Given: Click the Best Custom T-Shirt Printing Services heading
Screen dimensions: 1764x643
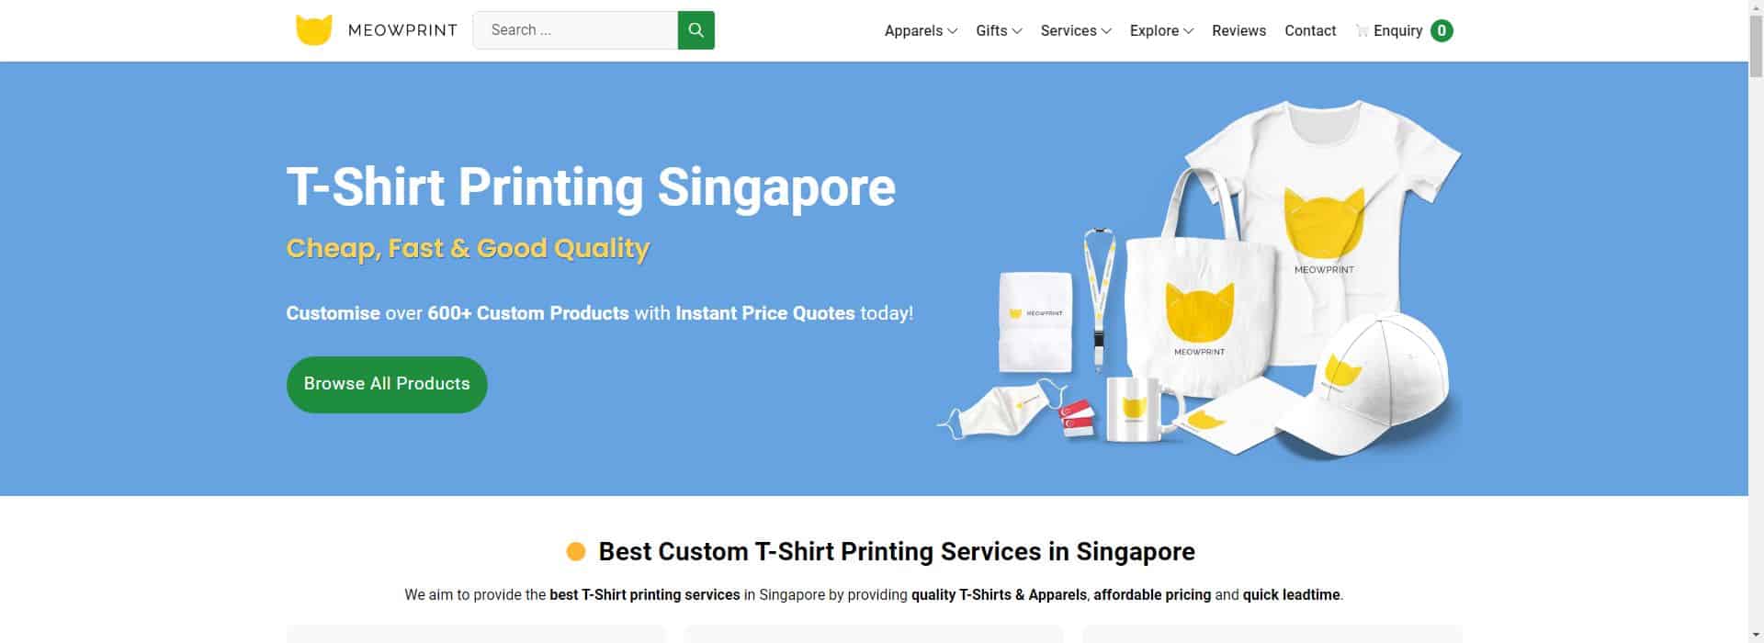Looking at the screenshot, I should pyautogui.click(x=897, y=551).
